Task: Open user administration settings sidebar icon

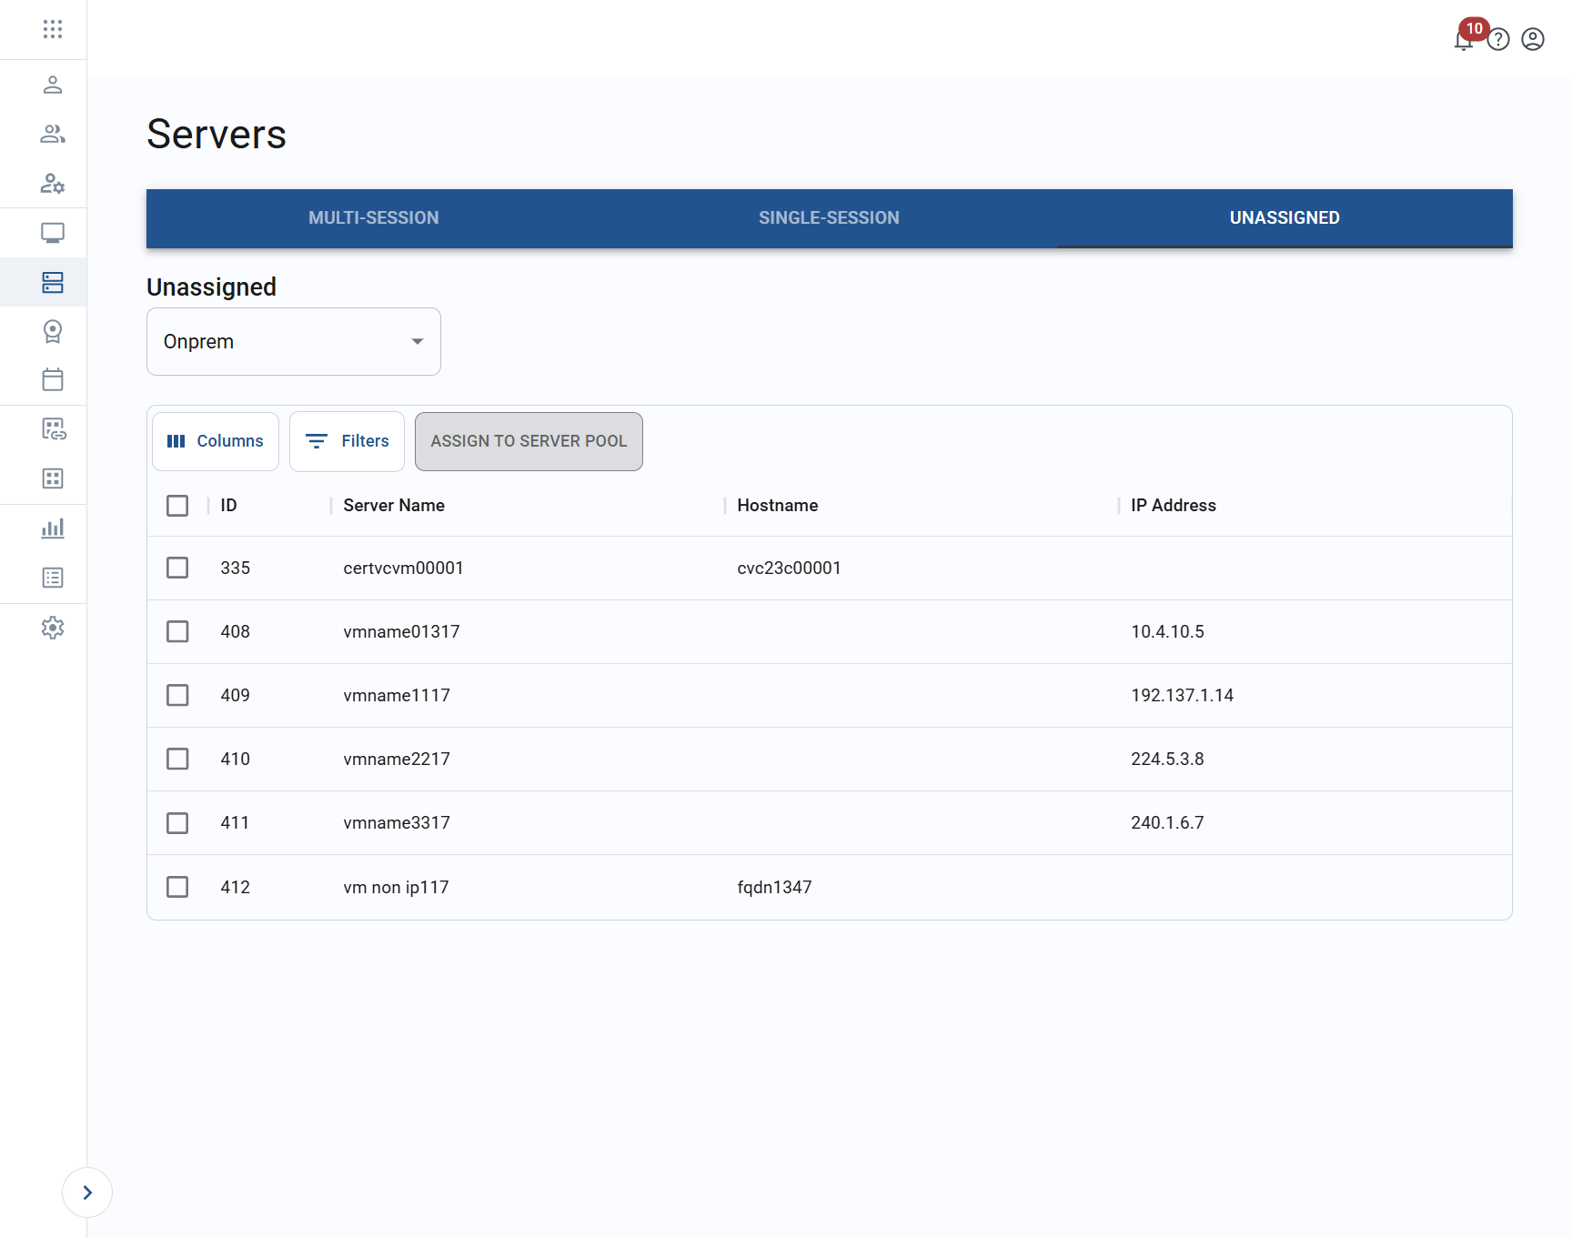Action: [52, 184]
